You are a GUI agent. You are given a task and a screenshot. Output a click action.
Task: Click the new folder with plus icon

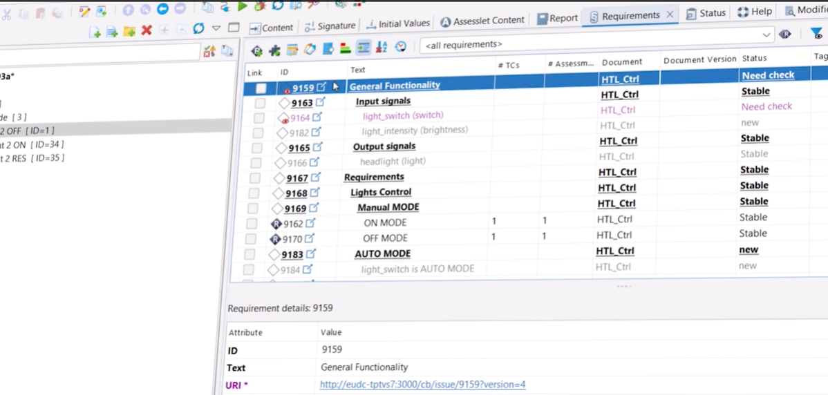coord(129,32)
